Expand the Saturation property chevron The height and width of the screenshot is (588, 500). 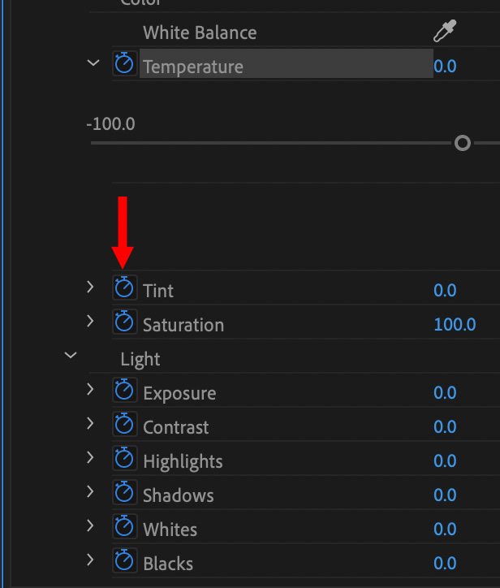click(x=90, y=322)
